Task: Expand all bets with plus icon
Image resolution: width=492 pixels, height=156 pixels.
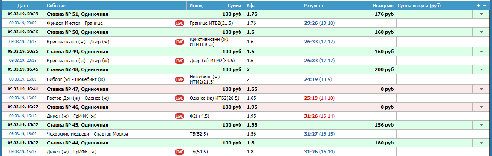Action: [478, 6]
